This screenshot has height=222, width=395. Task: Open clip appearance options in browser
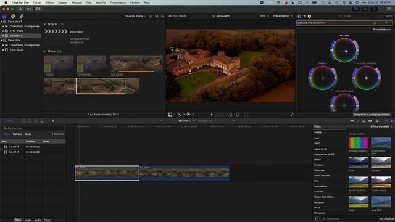tap(156, 16)
